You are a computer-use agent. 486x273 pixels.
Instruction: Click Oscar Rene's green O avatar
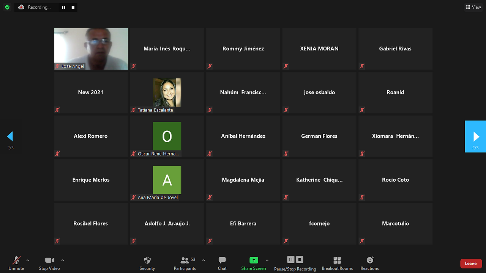pyautogui.click(x=167, y=136)
